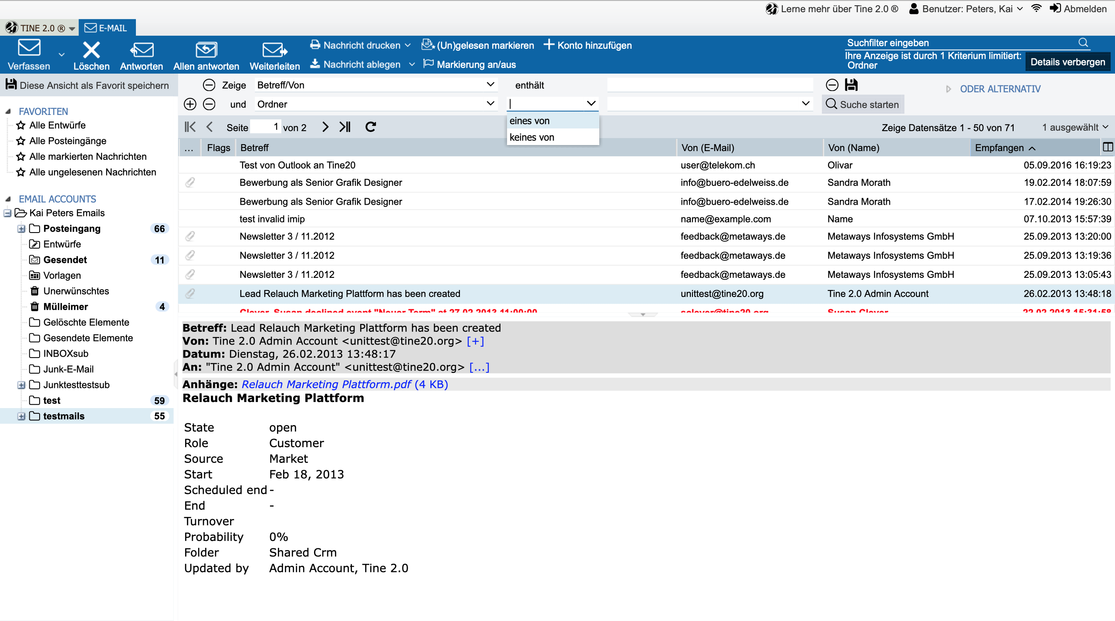This screenshot has height=621, width=1115.
Task: Remove the Ordner filter row
Action: (x=209, y=104)
